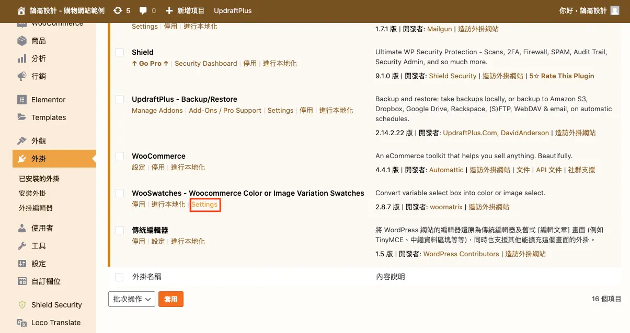Select the 傳統編輯器 plugin checkbox
This screenshot has height=333, width=630.
(120, 230)
